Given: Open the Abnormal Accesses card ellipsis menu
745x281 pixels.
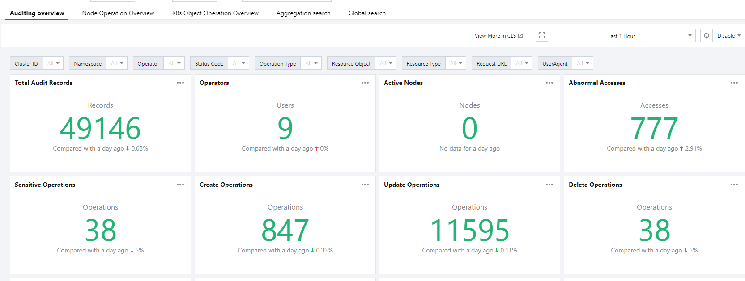Looking at the screenshot, I should click(734, 83).
